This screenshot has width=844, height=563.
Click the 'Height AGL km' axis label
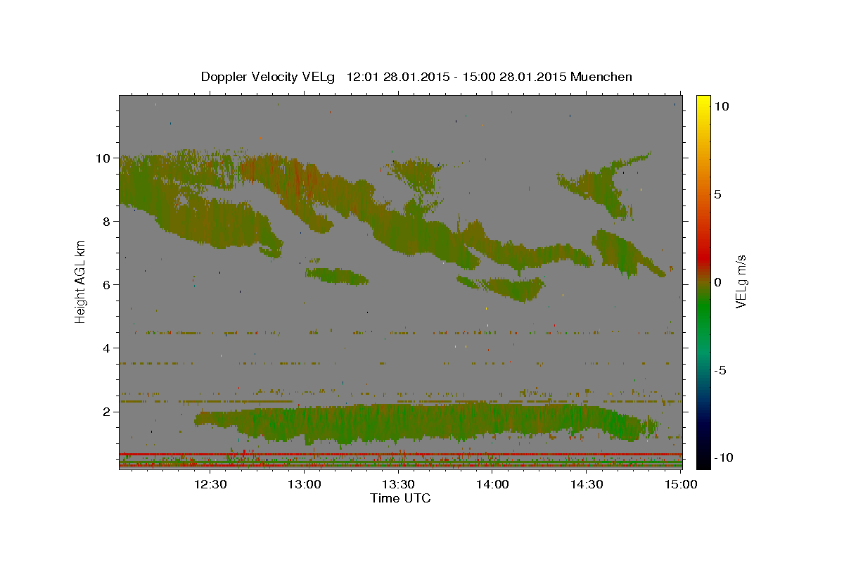click(80, 281)
